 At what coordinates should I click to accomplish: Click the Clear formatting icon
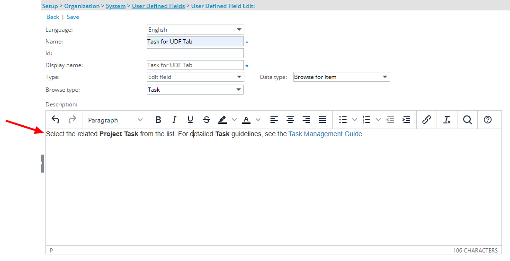point(447,120)
